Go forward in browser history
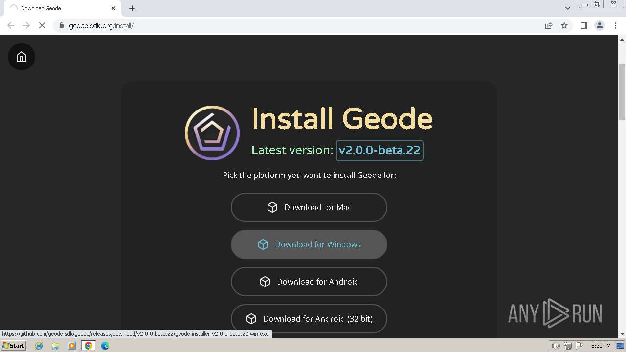The image size is (626, 352). tap(26, 25)
